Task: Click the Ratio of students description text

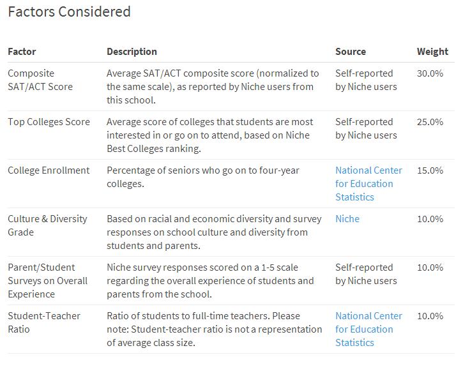Action: (x=214, y=329)
